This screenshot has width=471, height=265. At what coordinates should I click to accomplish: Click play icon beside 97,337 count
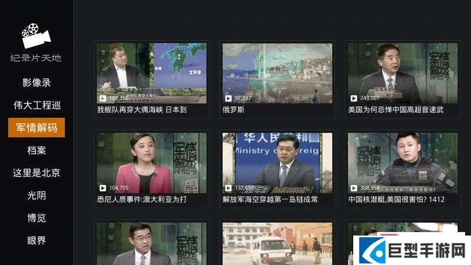[x=228, y=98]
